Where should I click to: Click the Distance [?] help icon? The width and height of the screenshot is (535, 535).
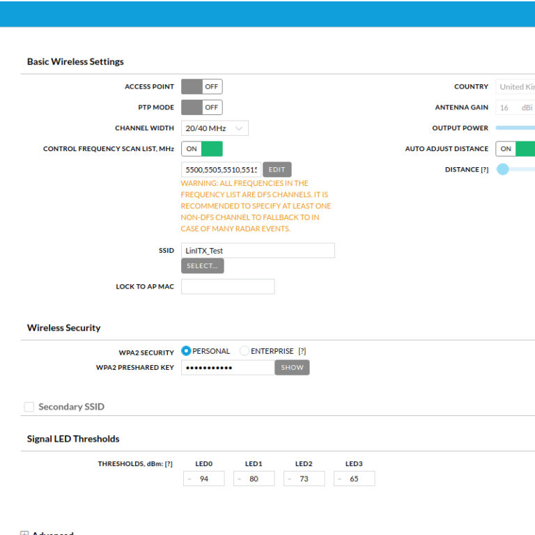pos(483,170)
